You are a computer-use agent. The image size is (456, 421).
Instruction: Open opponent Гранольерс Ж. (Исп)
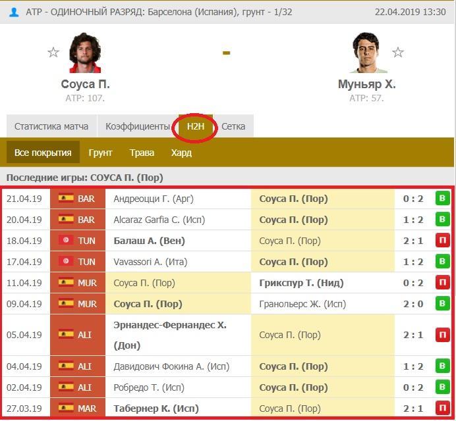[x=302, y=304]
